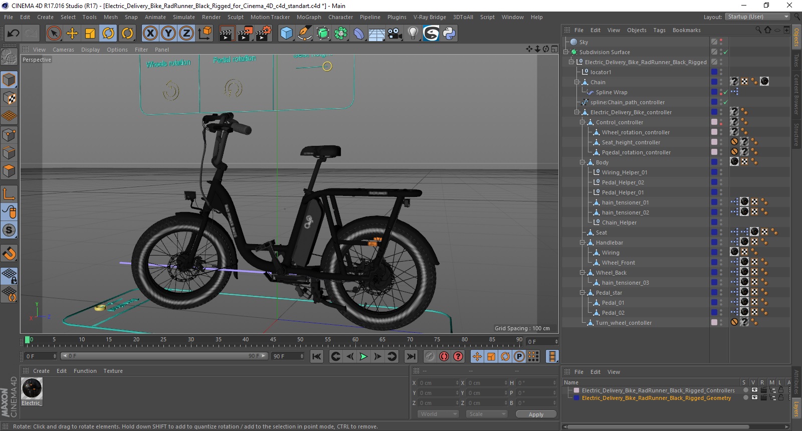Activate the Rotate tool
802x431 pixels.
click(x=108, y=34)
